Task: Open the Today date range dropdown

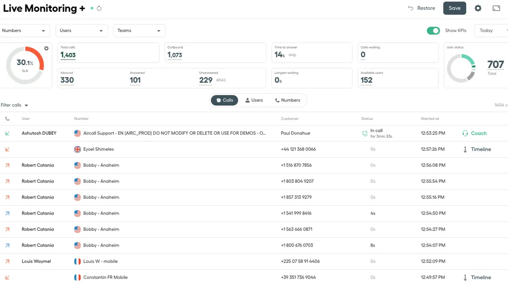Action: (x=491, y=30)
